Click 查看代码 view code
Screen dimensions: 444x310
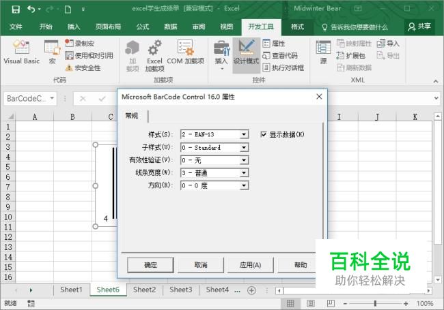pyautogui.click(x=280, y=56)
